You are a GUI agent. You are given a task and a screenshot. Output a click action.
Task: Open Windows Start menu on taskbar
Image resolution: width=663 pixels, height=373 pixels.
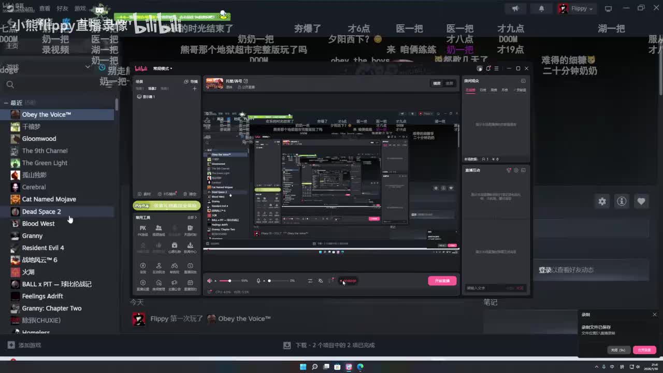tap(303, 367)
